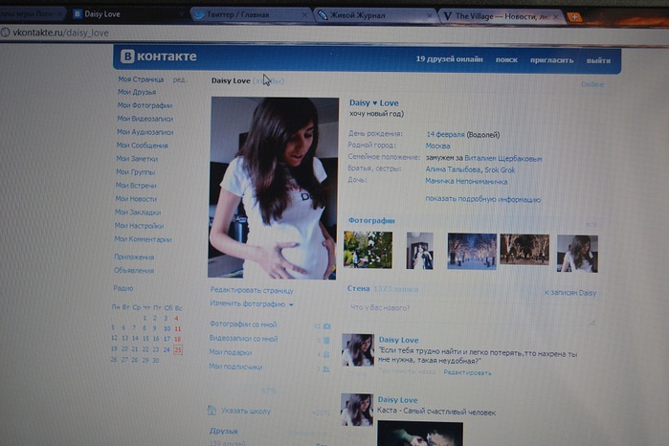Open Мои Группы in the sidebar

point(135,172)
